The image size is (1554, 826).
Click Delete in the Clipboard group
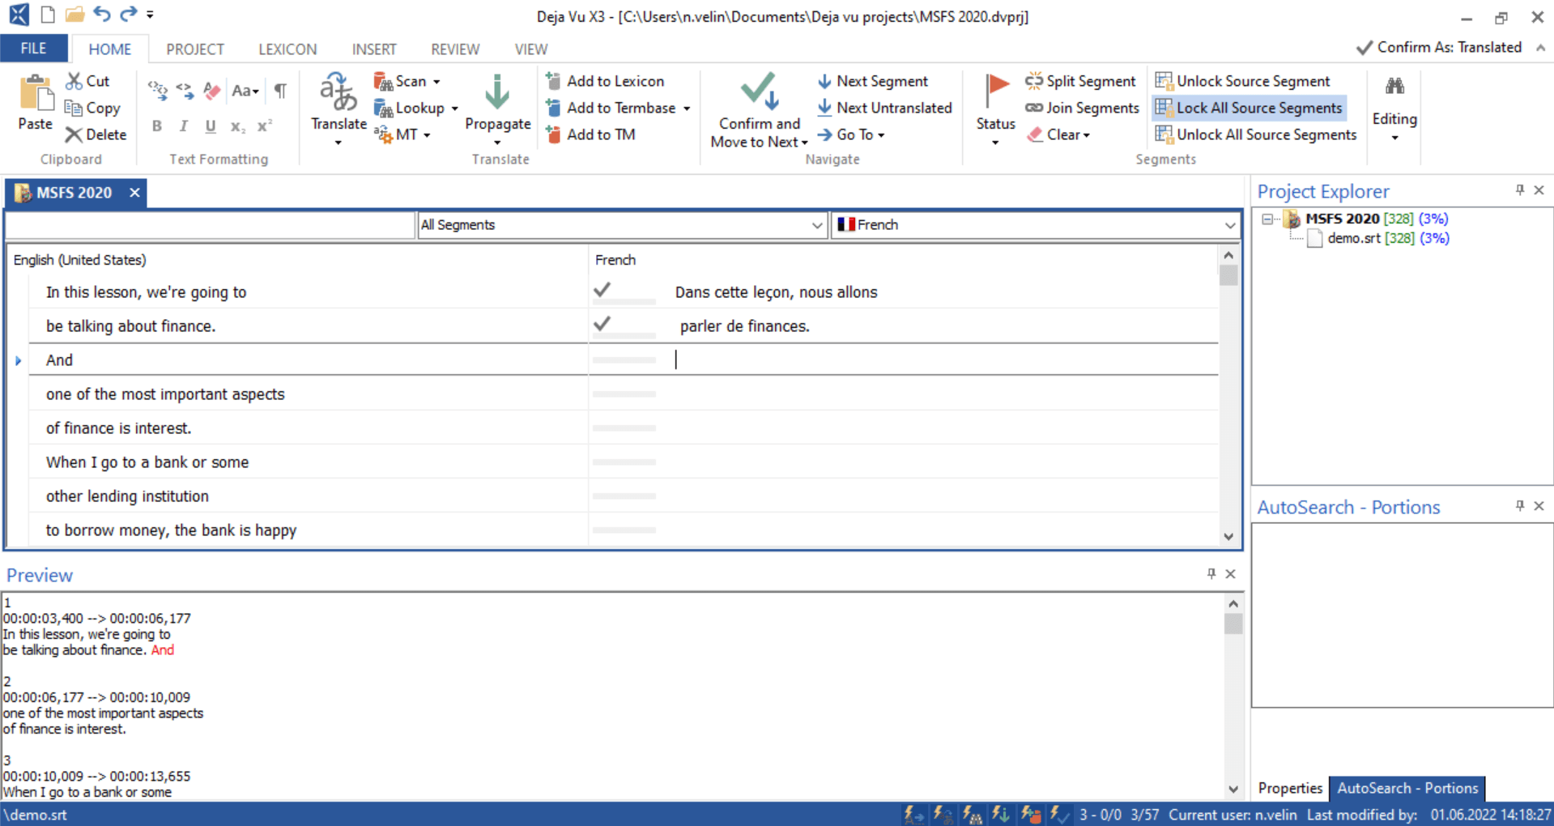96,134
